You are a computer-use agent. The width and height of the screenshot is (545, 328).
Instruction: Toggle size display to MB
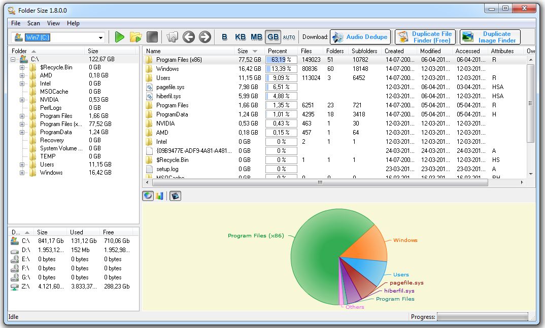pos(257,37)
